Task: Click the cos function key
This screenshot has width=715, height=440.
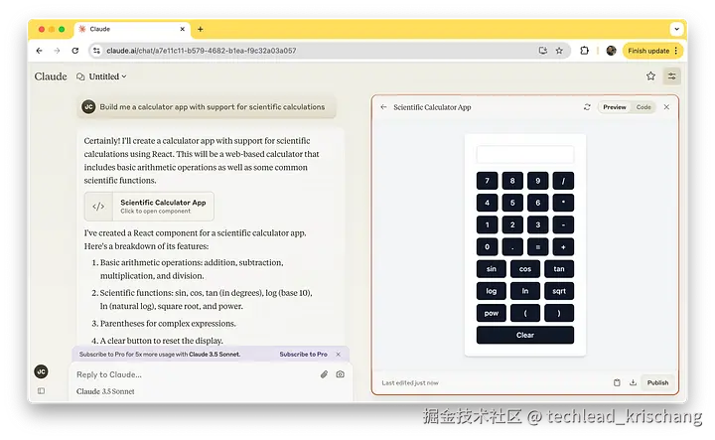Action: (x=525, y=269)
